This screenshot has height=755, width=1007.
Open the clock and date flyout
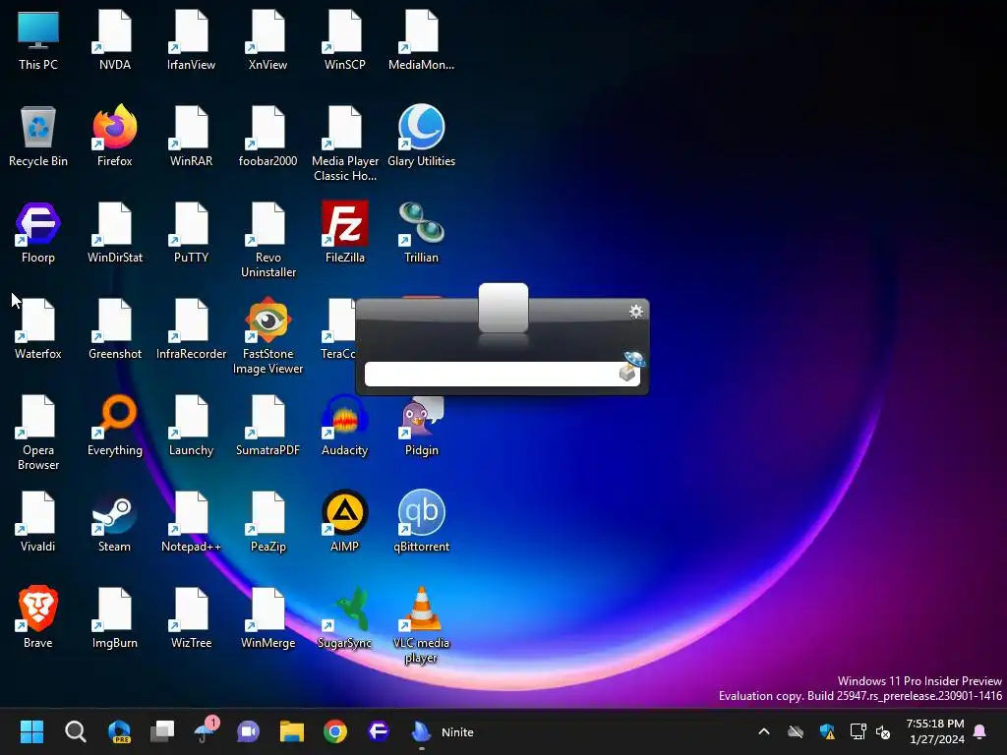[935, 731]
